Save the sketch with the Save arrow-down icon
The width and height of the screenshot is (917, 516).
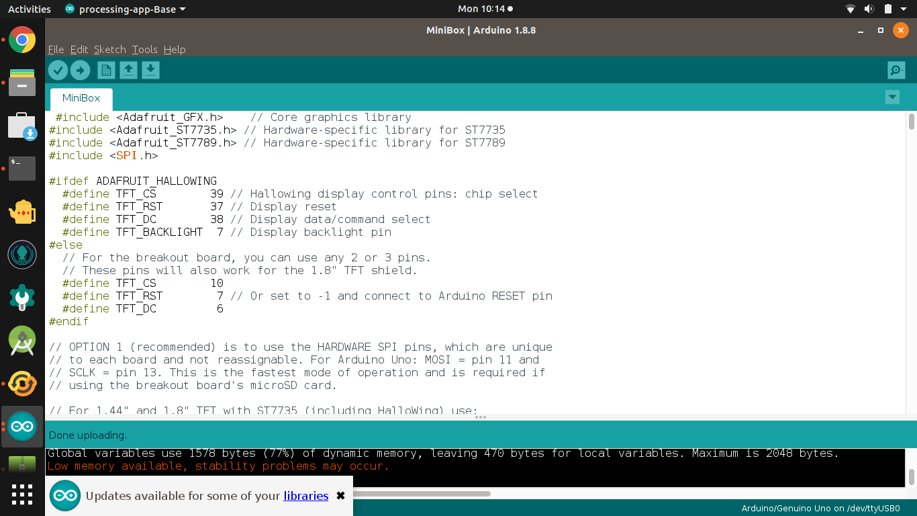pyautogui.click(x=150, y=70)
